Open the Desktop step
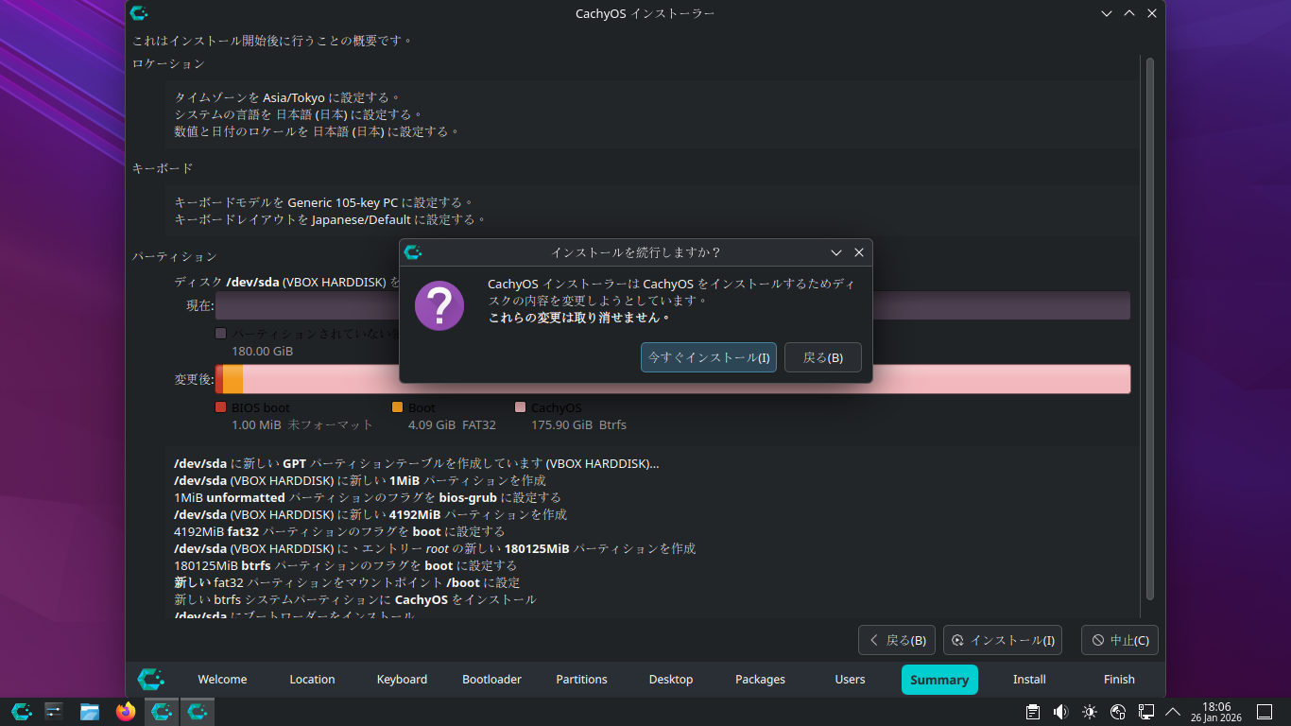This screenshot has width=1291, height=726. (671, 680)
